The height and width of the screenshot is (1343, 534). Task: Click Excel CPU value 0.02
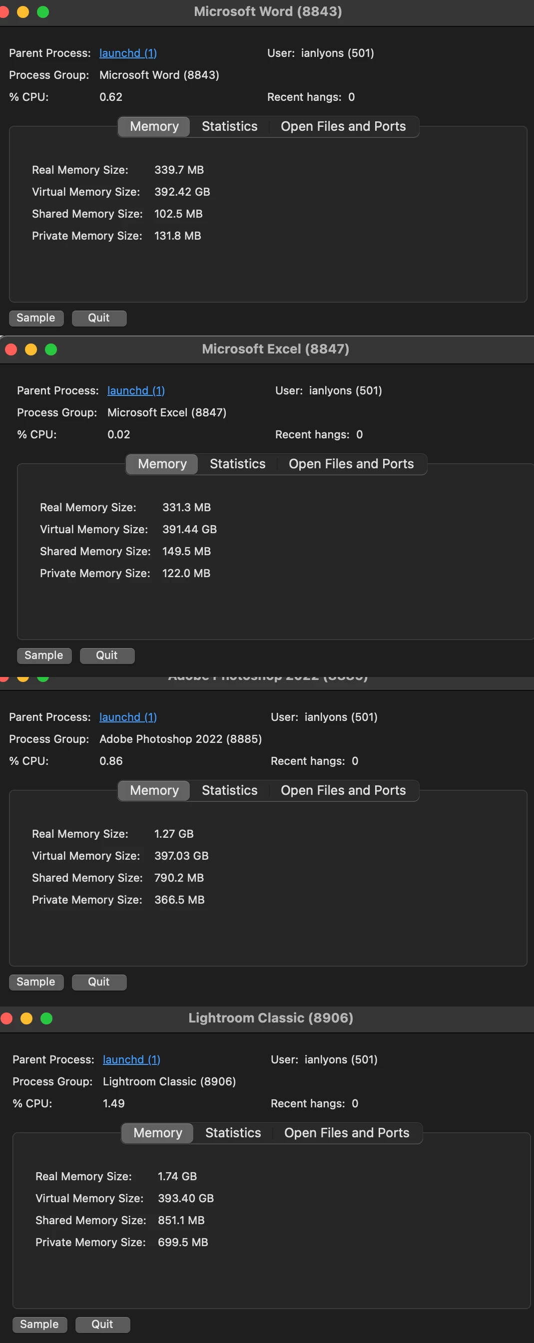(118, 434)
